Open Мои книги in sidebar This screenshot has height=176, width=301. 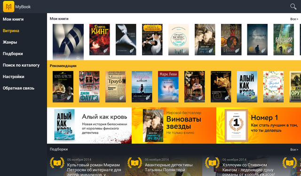13,19
